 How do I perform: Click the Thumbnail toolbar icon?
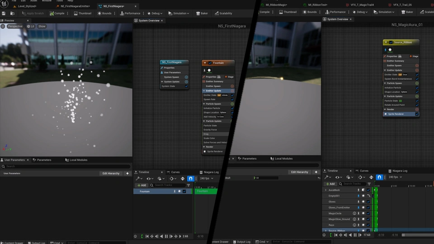[82, 13]
